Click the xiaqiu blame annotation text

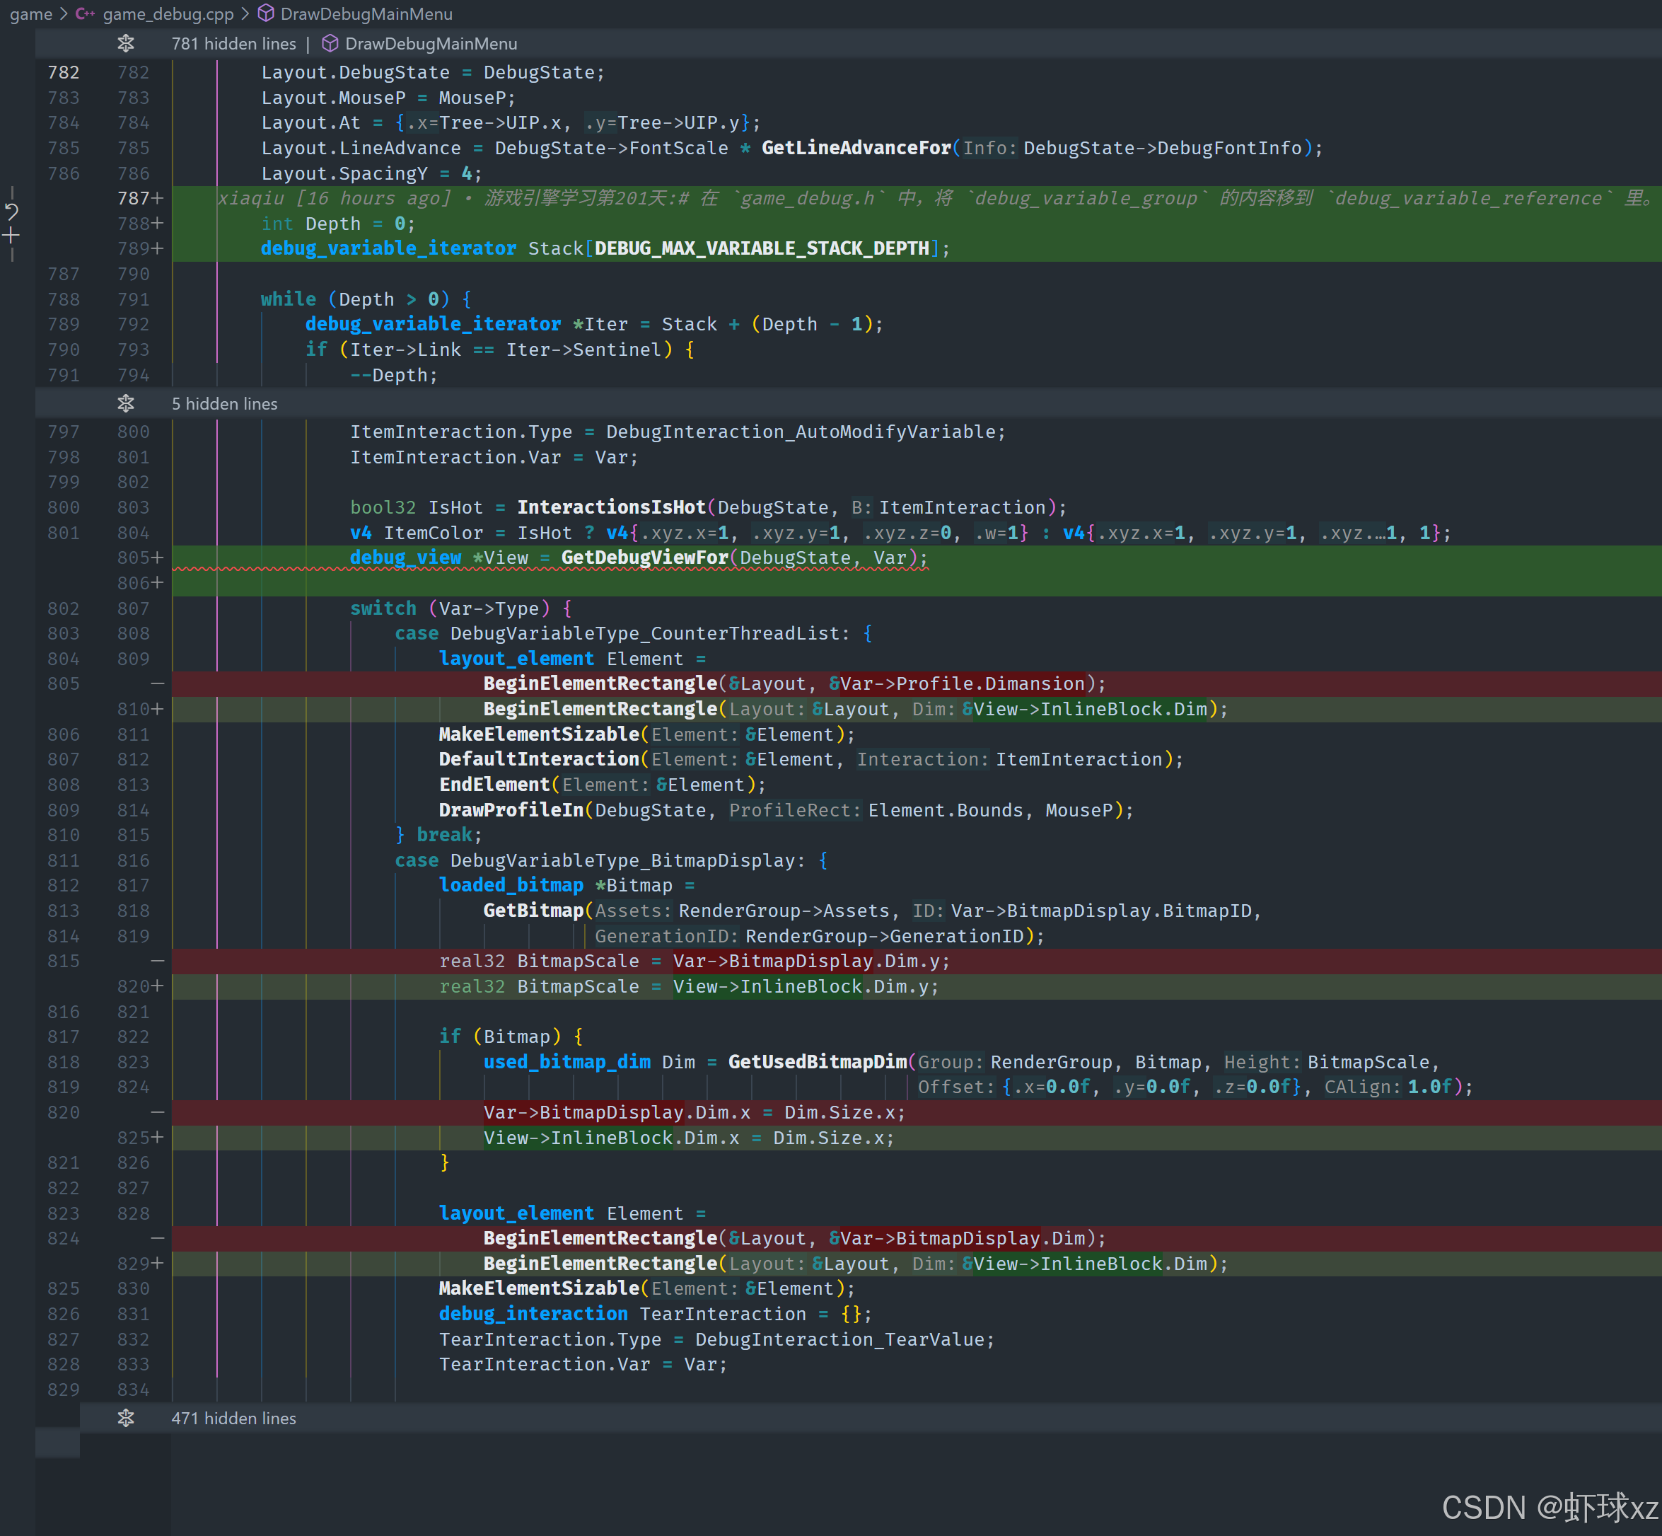[334, 199]
